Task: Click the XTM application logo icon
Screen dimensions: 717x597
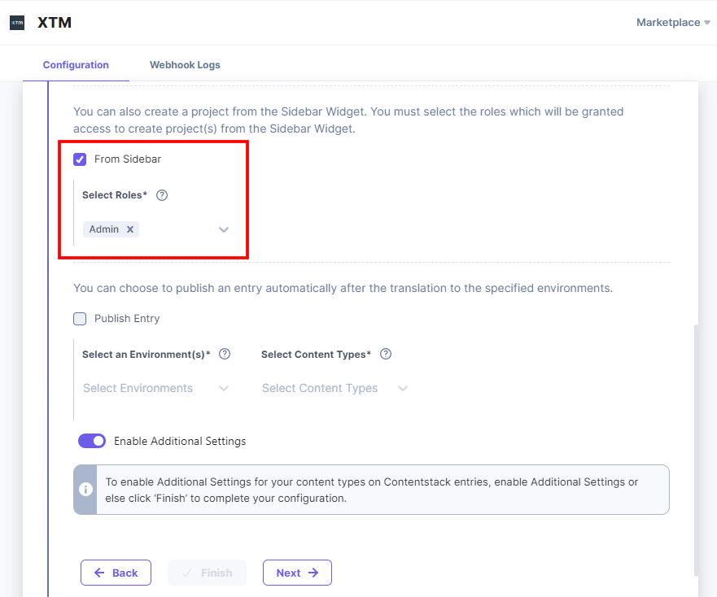Action: (x=17, y=22)
